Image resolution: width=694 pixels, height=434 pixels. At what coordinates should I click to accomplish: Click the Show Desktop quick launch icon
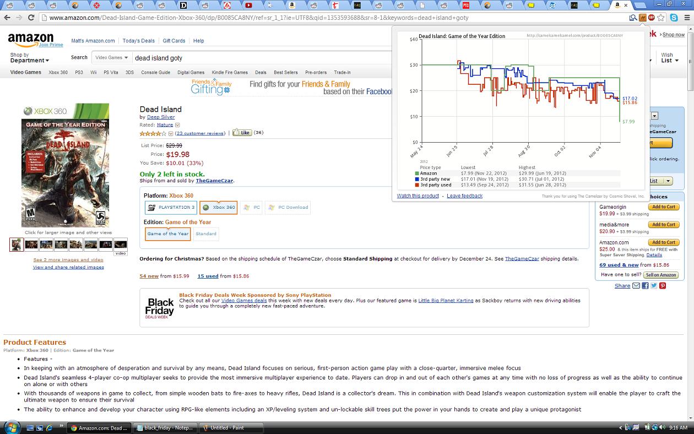(x=30, y=428)
